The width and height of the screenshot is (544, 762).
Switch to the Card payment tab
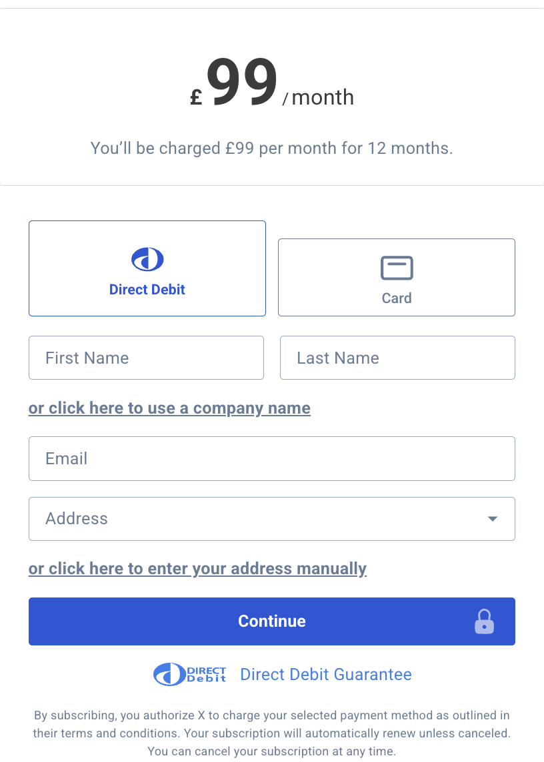396,277
